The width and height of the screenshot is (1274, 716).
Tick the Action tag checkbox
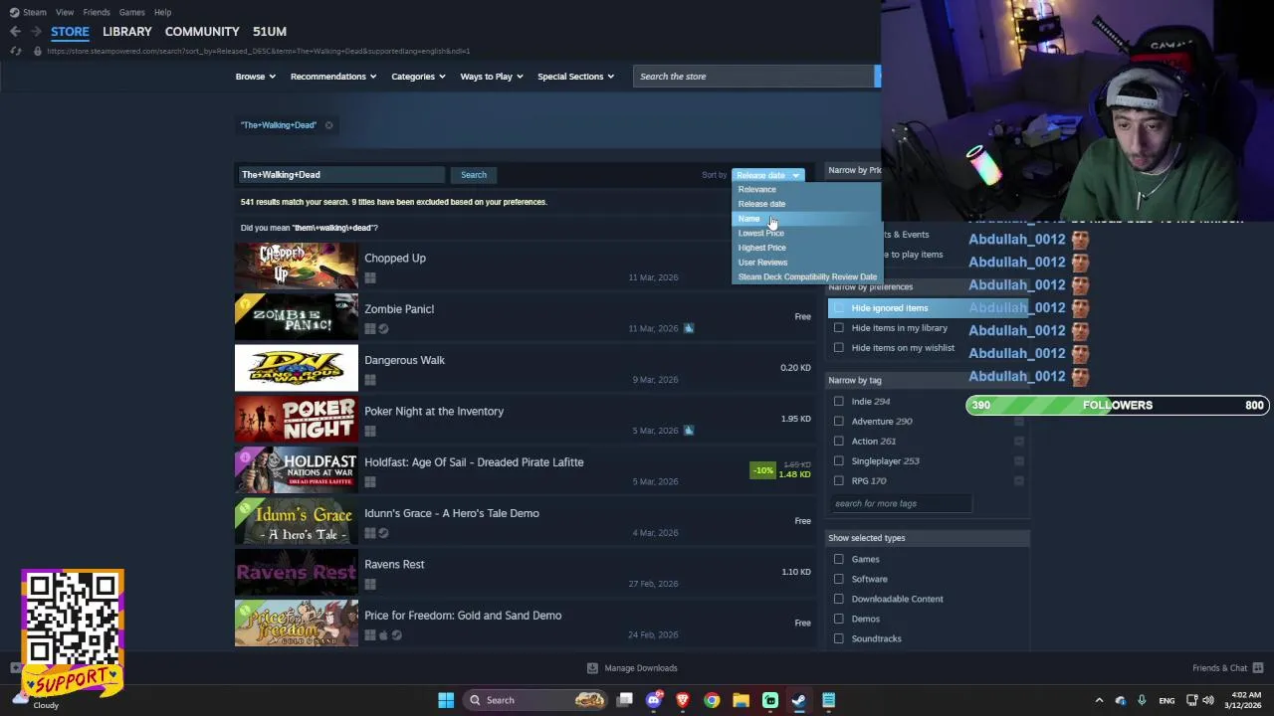coord(839,442)
